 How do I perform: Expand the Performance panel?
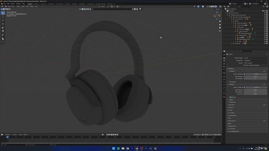tap(232, 121)
